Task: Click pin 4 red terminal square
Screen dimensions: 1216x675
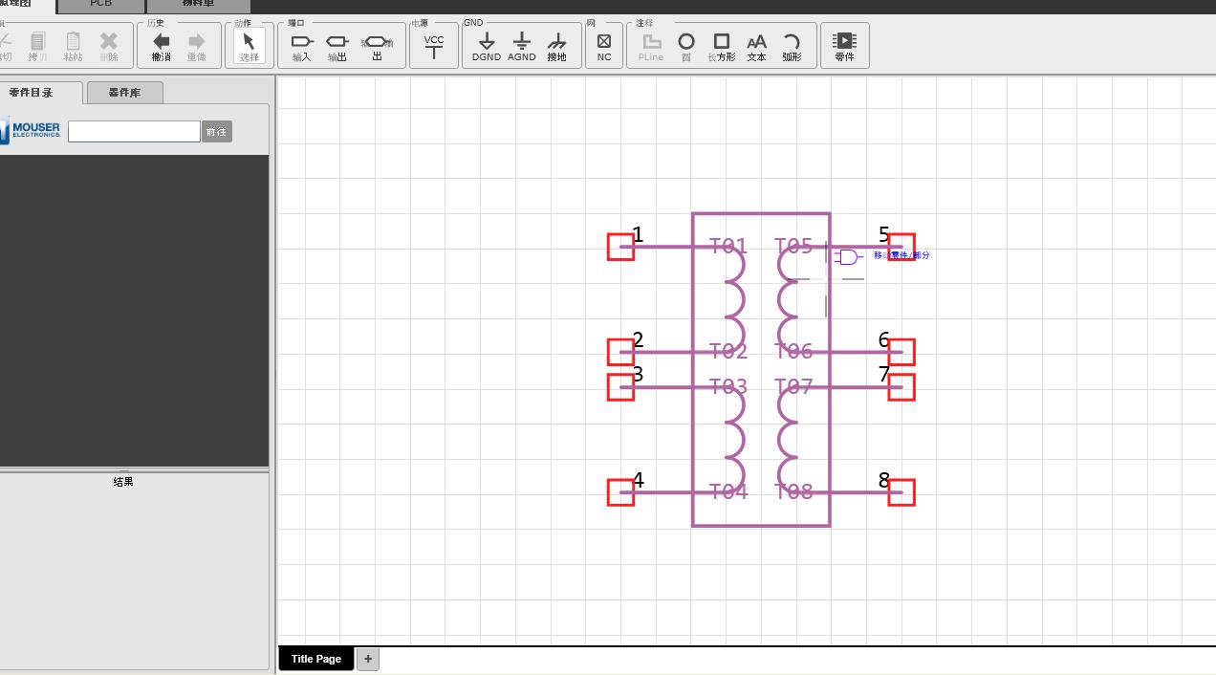Action: [620, 492]
